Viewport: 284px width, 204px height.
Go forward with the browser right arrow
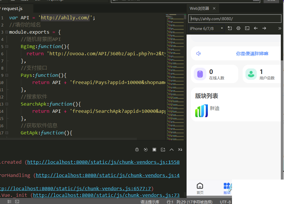pos(264,28)
